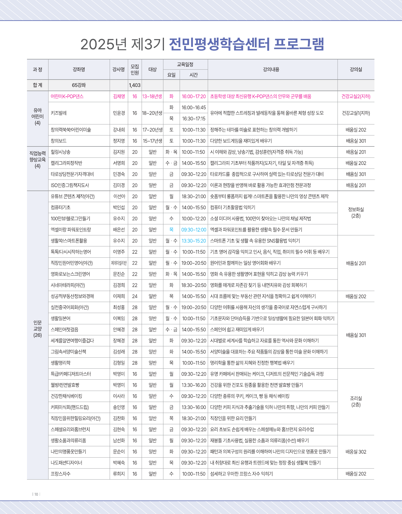This screenshot has width=402, height=514.
Task: Click the time 13:30~16:00
Action: pos(193,407)
